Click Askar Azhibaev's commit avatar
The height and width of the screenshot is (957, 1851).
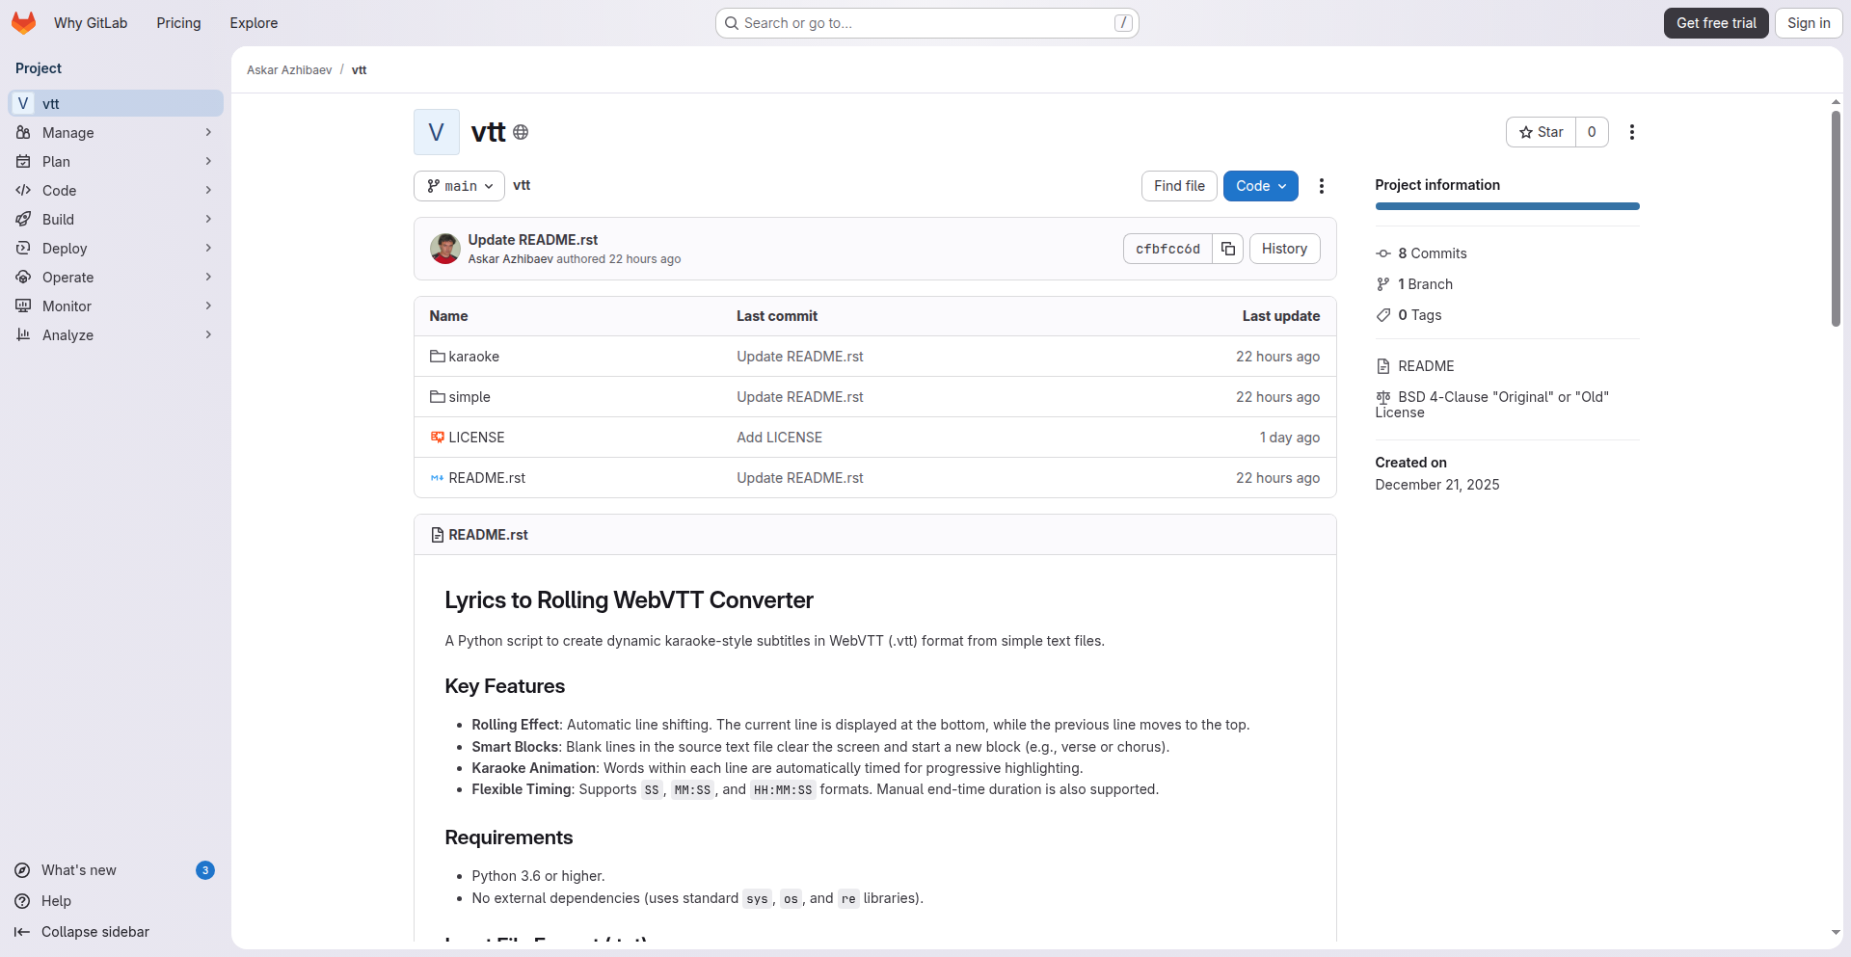point(444,249)
